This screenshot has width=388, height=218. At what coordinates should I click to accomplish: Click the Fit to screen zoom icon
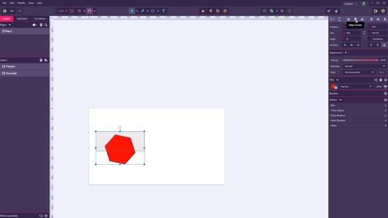(x=72, y=11)
